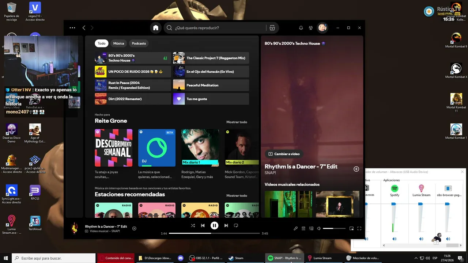Open Windows notification center icon
Screen dimensions: 468x263
click(460, 258)
